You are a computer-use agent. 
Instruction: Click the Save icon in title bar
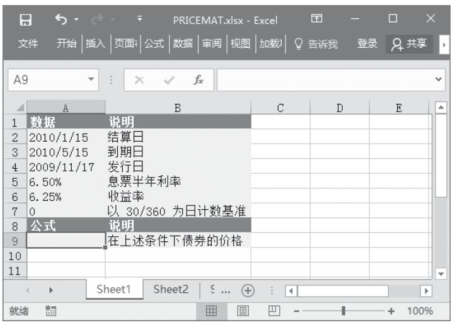[26, 20]
